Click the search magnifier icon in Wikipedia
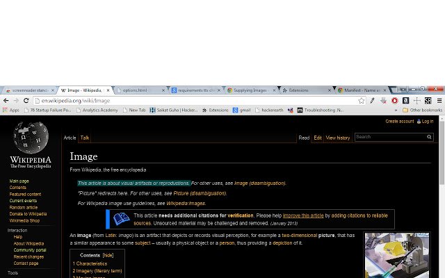445x278 pixels. (429, 137)
